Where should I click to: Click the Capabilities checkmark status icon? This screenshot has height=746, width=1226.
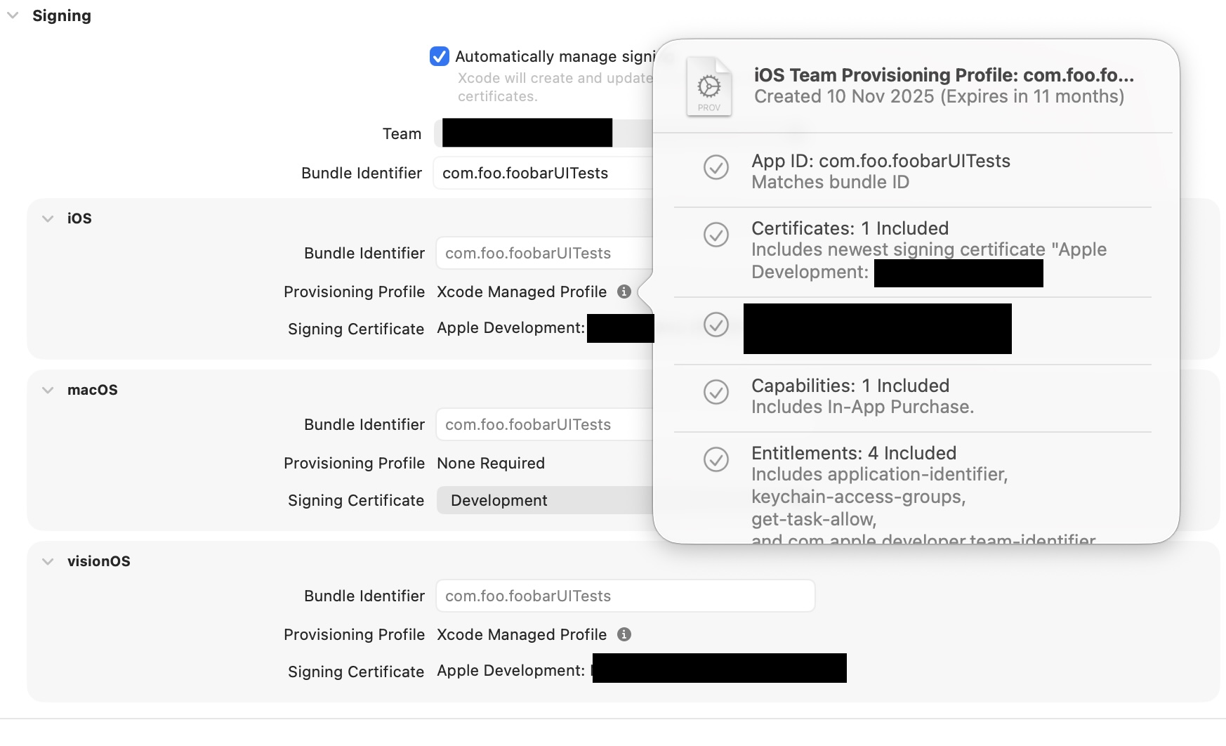click(x=716, y=392)
